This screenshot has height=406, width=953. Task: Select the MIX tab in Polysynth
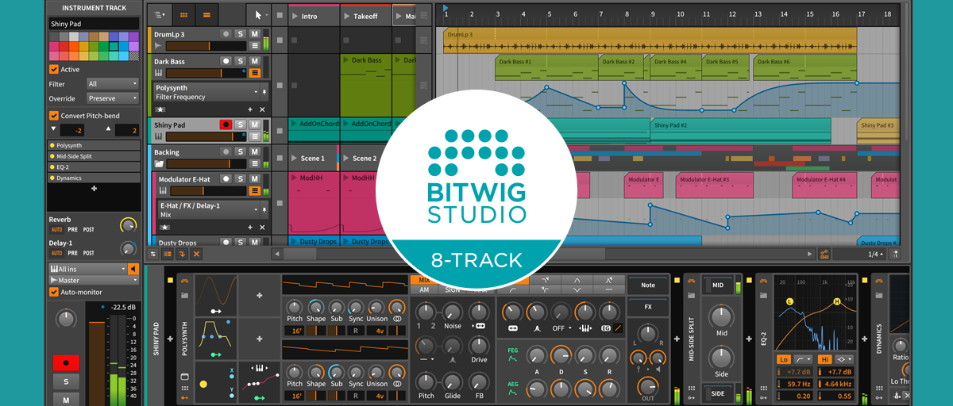click(424, 280)
